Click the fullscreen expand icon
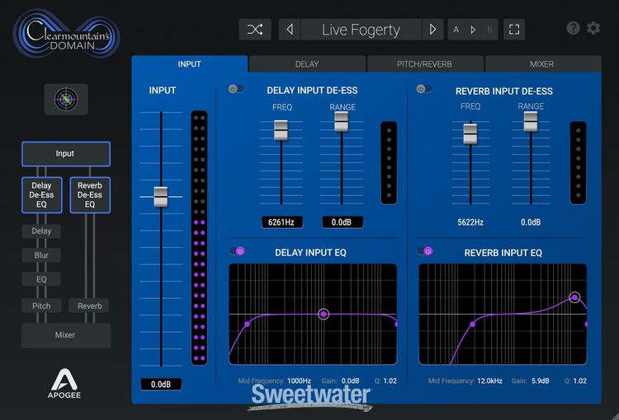Viewport: 619px width, 420px height. (514, 30)
